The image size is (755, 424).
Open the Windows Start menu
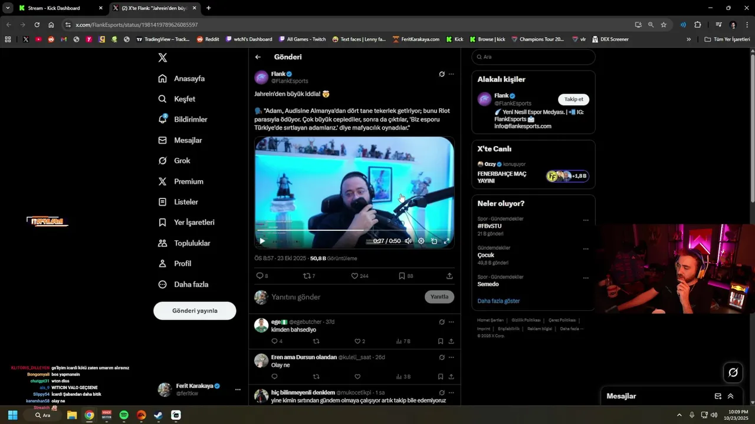click(x=12, y=415)
